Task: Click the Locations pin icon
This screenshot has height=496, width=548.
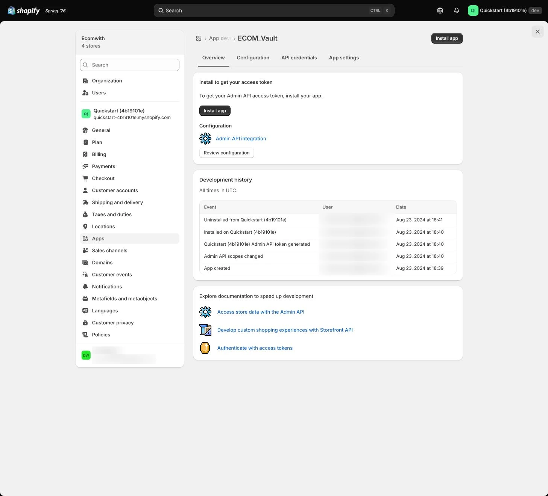Action: [x=85, y=227]
